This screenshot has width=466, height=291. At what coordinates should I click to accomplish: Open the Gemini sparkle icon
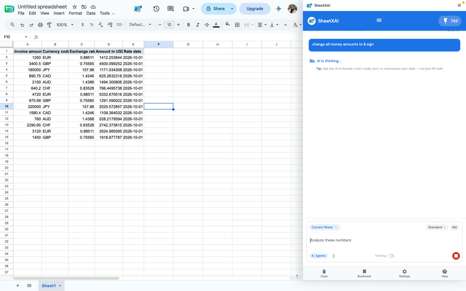[x=278, y=9]
